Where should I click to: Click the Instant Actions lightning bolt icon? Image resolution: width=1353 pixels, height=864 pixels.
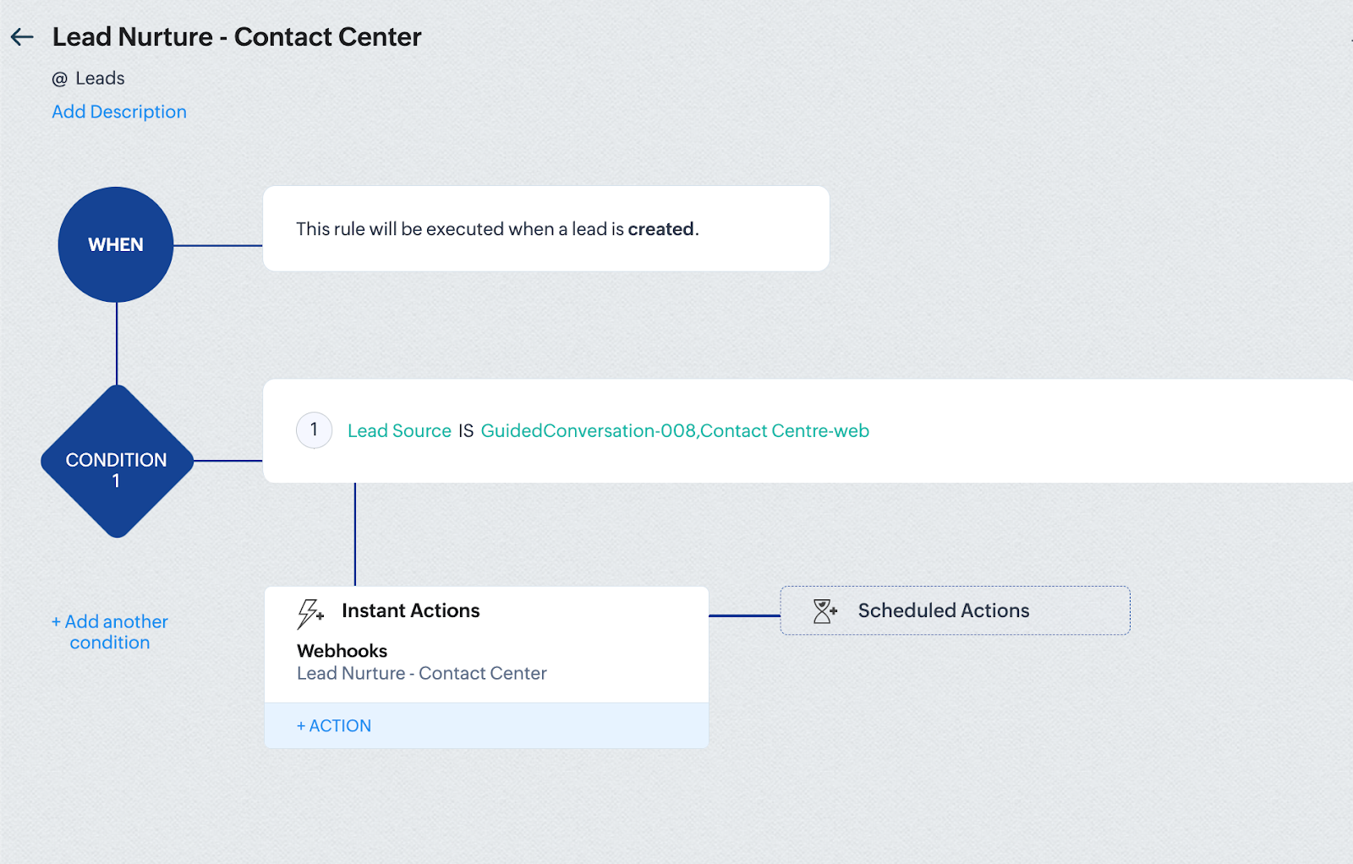pos(310,614)
